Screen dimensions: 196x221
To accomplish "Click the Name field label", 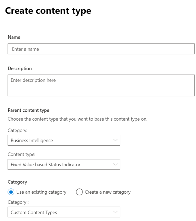I will click(x=14, y=37).
